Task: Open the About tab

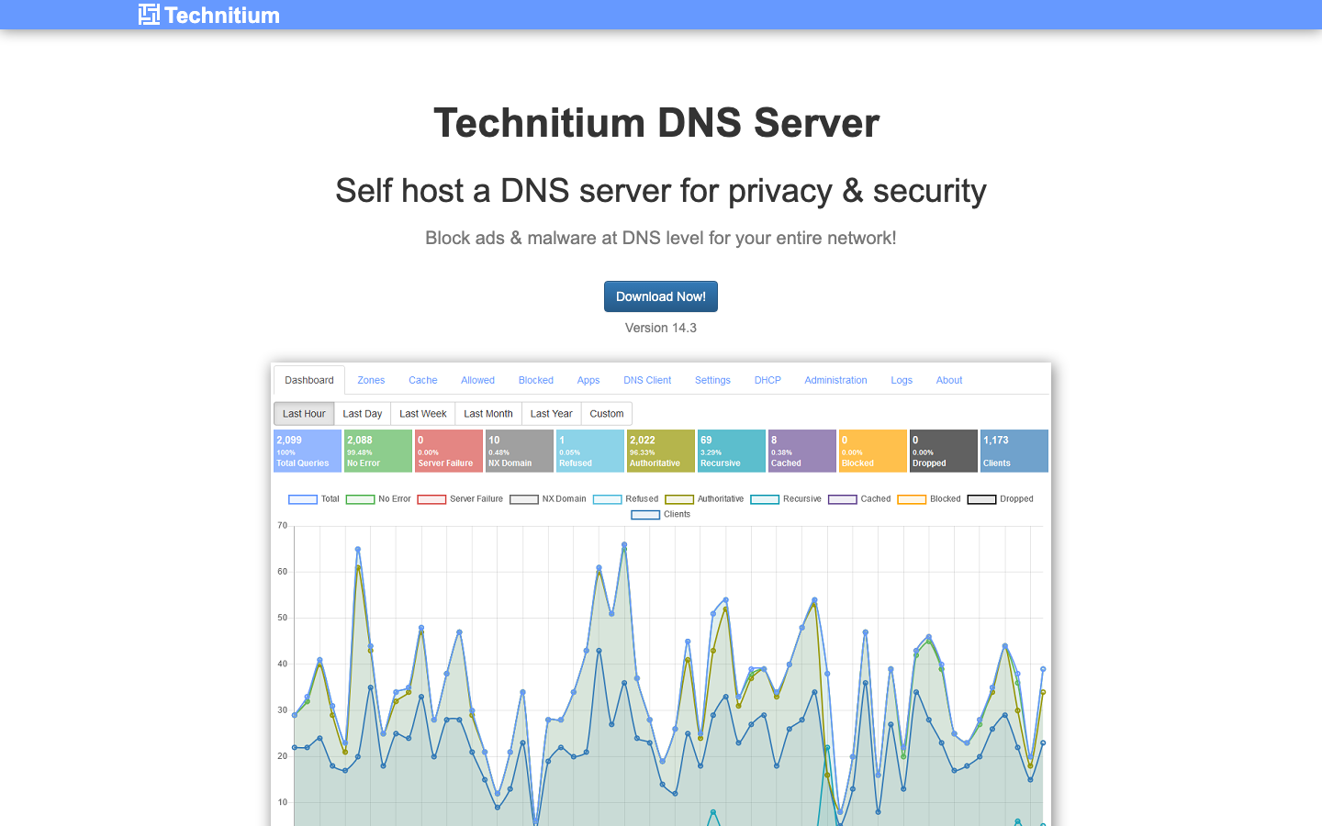Action: coord(949,380)
